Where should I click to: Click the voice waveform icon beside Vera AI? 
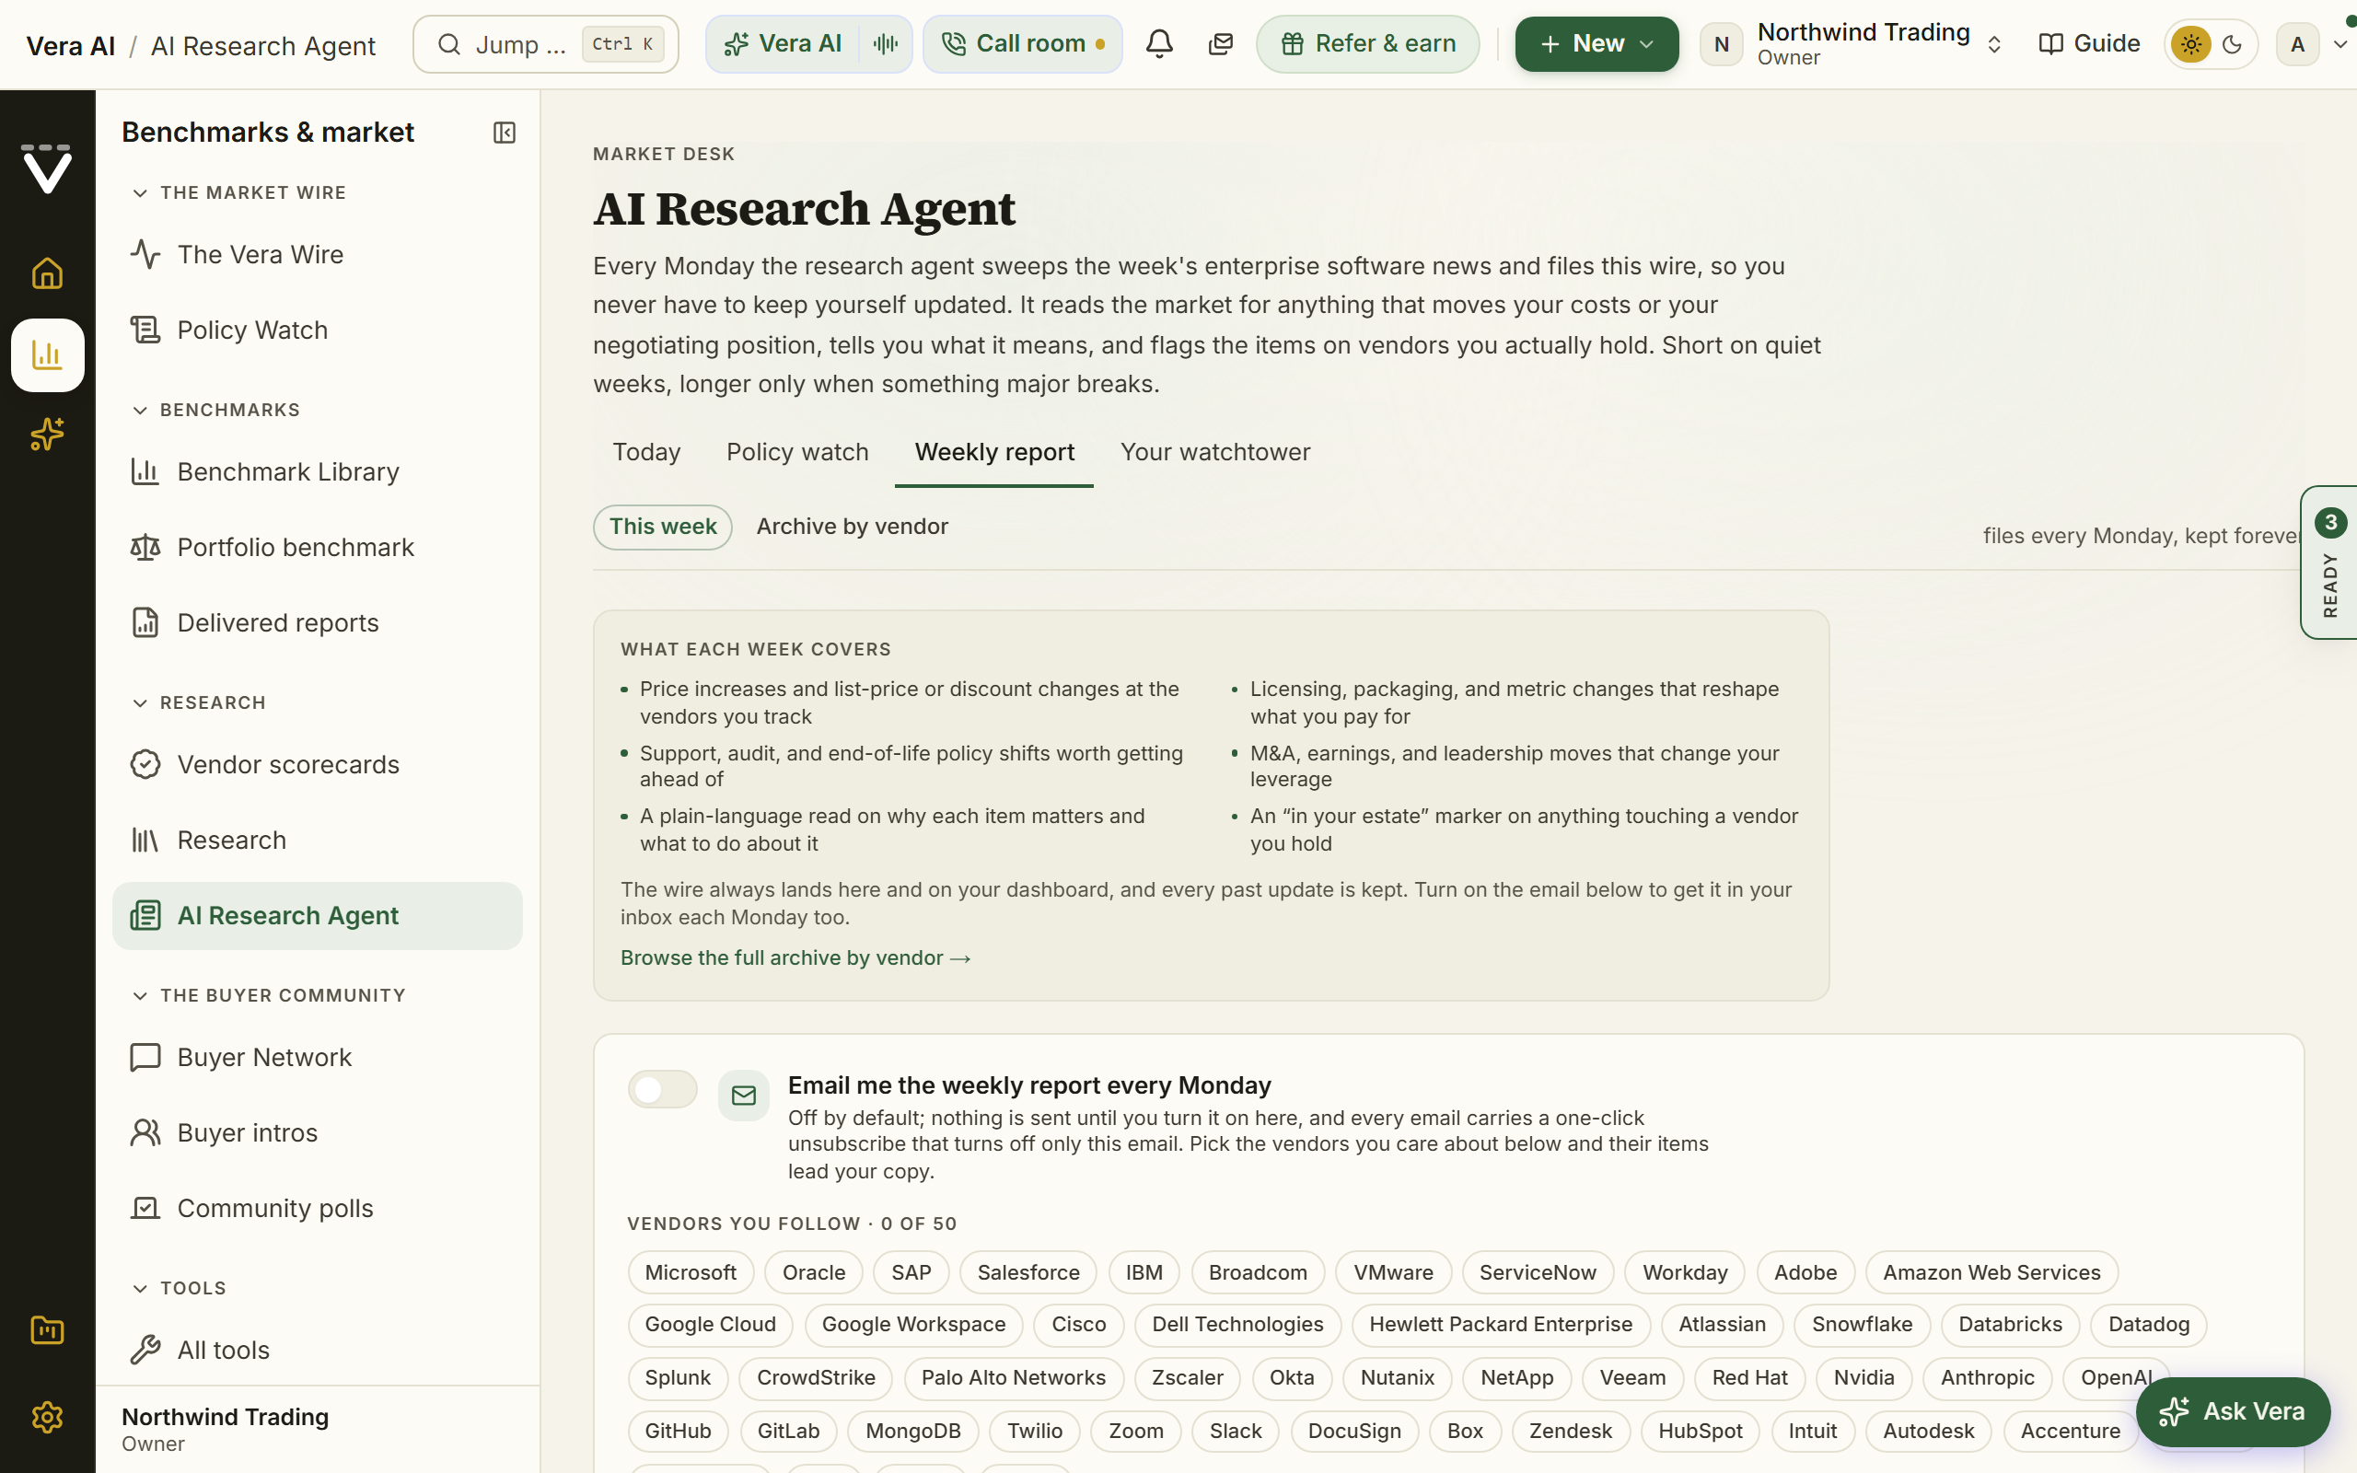886,44
